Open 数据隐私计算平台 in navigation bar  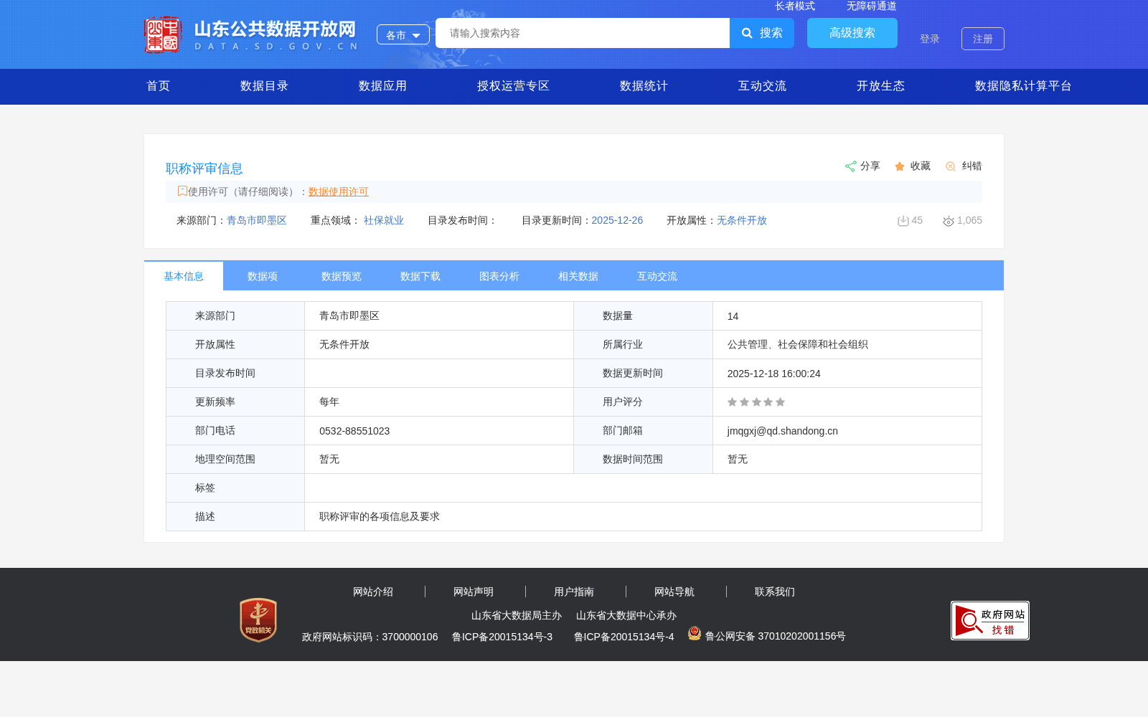1024,86
